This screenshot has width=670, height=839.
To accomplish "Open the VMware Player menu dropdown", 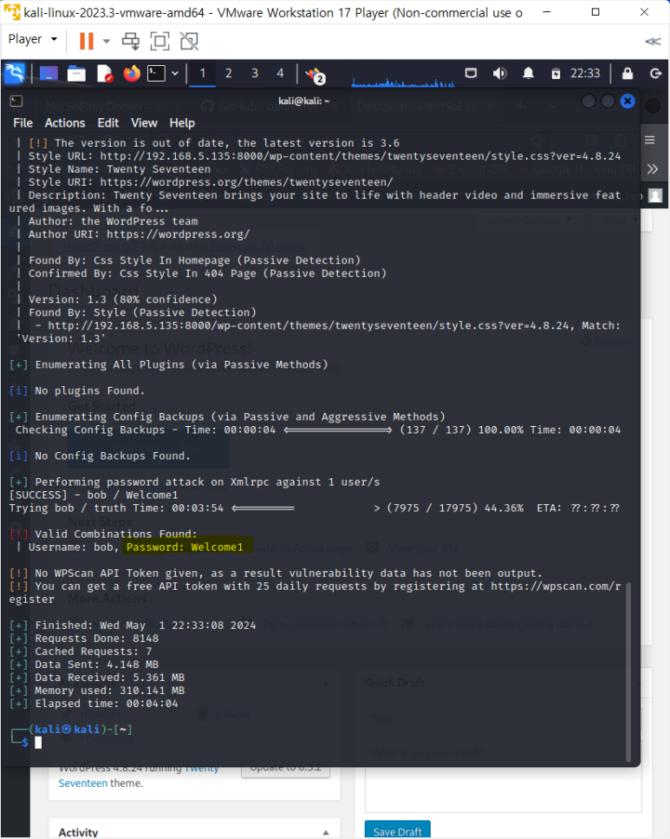I will [x=32, y=40].
